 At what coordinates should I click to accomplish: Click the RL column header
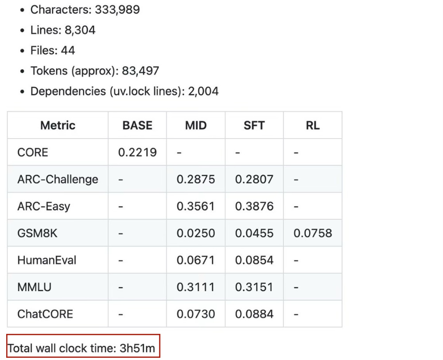312,125
